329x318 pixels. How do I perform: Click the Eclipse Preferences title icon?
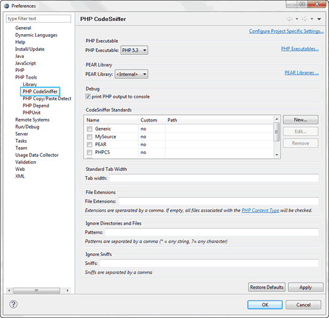(x=7, y=6)
